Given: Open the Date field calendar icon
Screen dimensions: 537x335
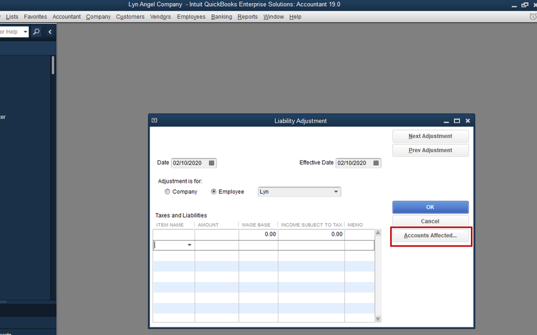Looking at the screenshot, I should [212, 162].
